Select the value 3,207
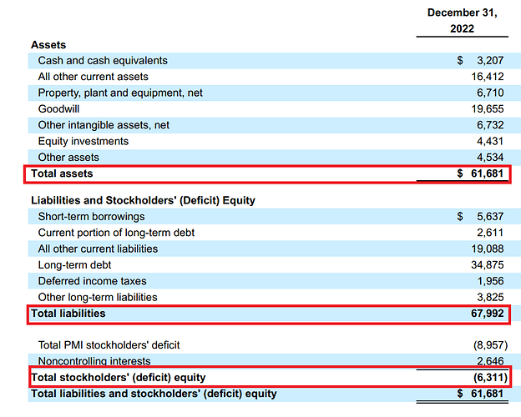Viewport: 521px width, 417px height. click(x=490, y=60)
